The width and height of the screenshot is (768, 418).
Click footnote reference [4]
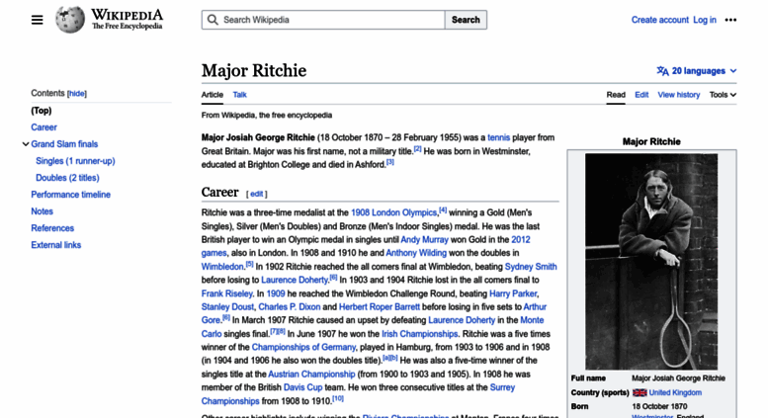click(x=443, y=210)
